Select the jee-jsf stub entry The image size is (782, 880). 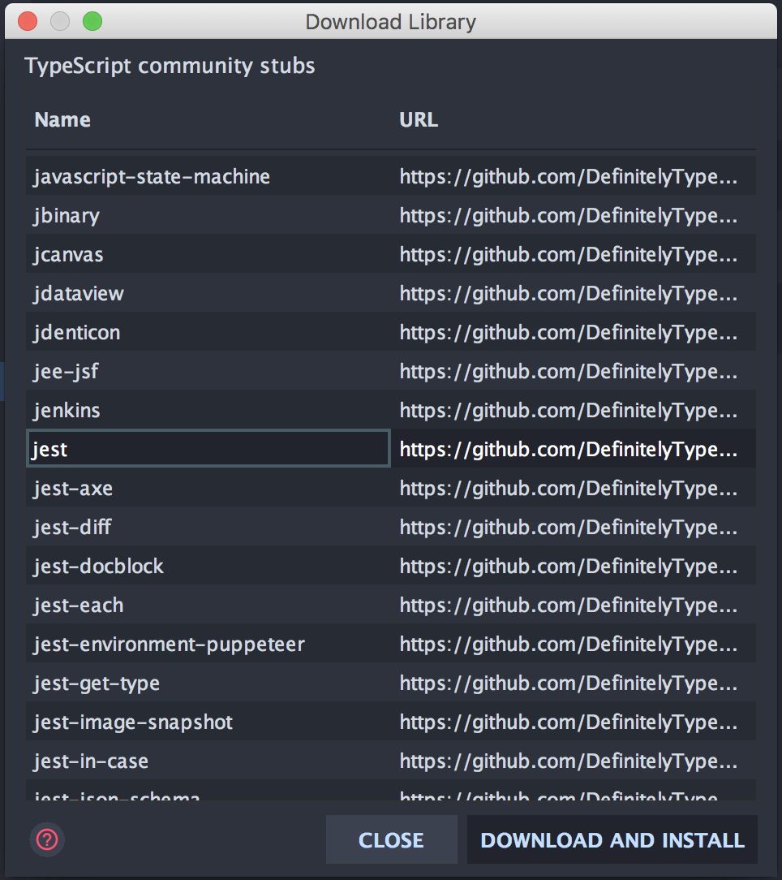[x=67, y=371]
